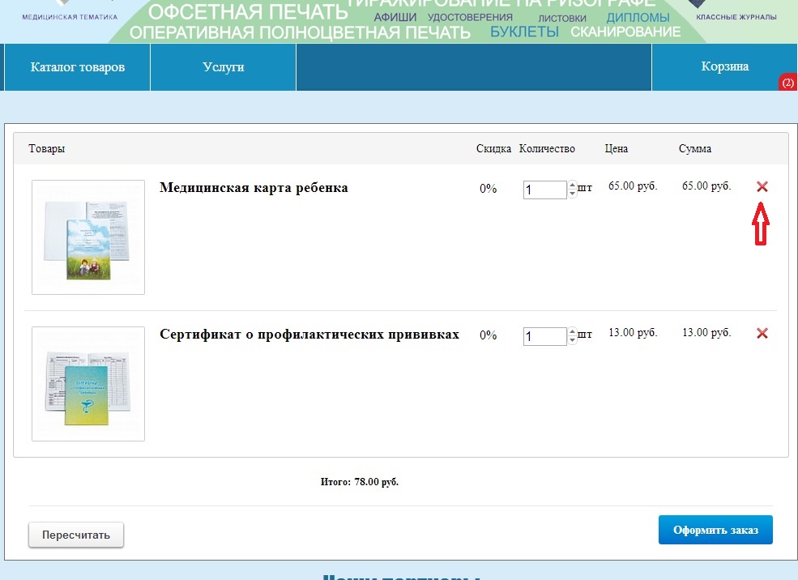Click the Цена column header

click(617, 148)
